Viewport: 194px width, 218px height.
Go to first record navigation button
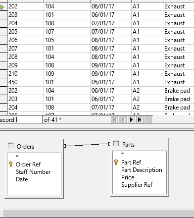[115, 120]
